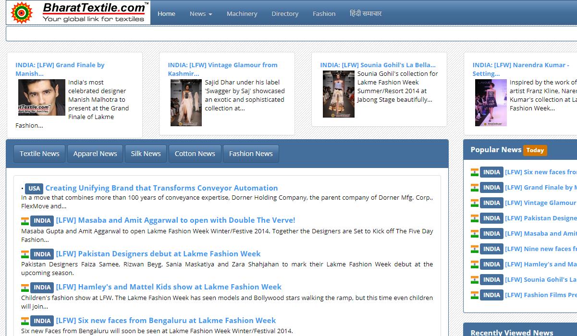
Task: Click India flag beside Hamley's and Mattel article
Action: pos(25,288)
